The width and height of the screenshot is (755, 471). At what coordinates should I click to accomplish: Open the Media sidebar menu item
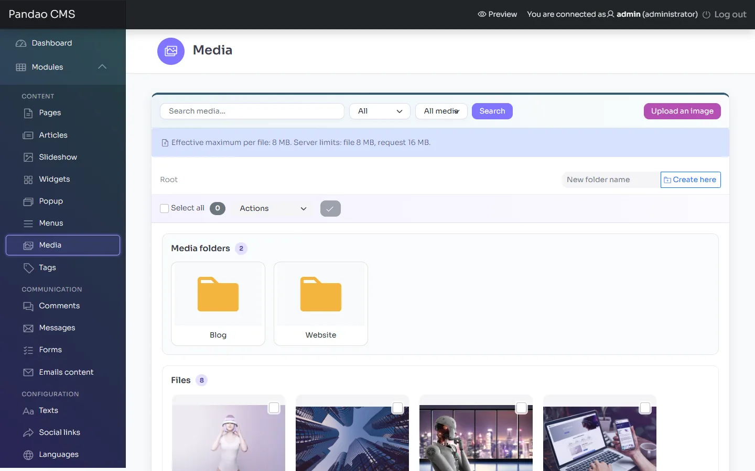[63, 245]
